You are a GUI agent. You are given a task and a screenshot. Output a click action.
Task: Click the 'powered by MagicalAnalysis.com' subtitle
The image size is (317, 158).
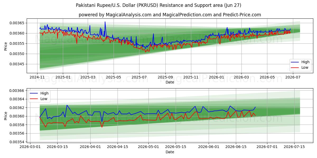tap(170, 15)
